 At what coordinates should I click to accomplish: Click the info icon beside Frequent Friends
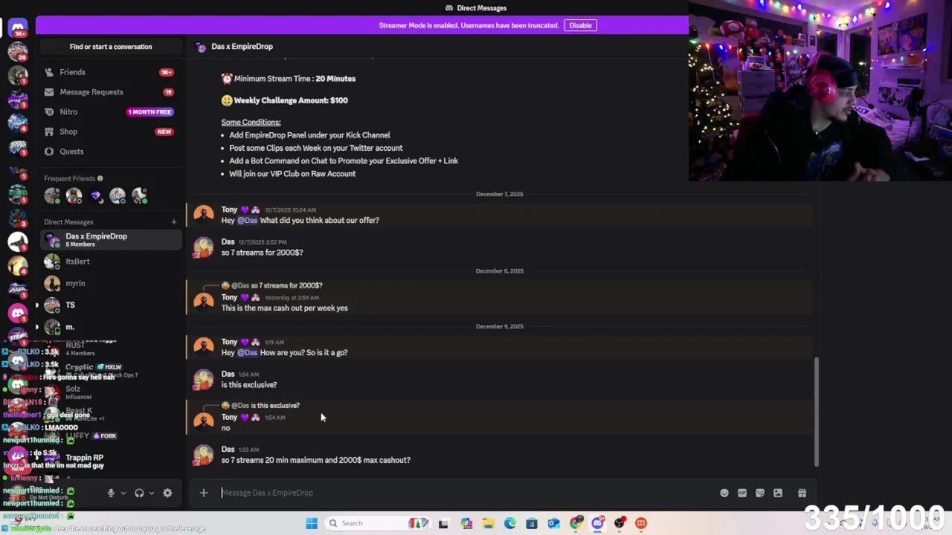(100, 178)
